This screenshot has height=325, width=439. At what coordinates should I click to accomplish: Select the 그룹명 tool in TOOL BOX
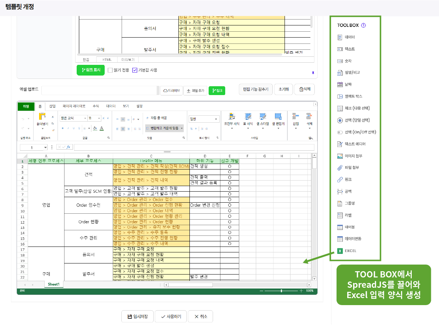coord(346,203)
